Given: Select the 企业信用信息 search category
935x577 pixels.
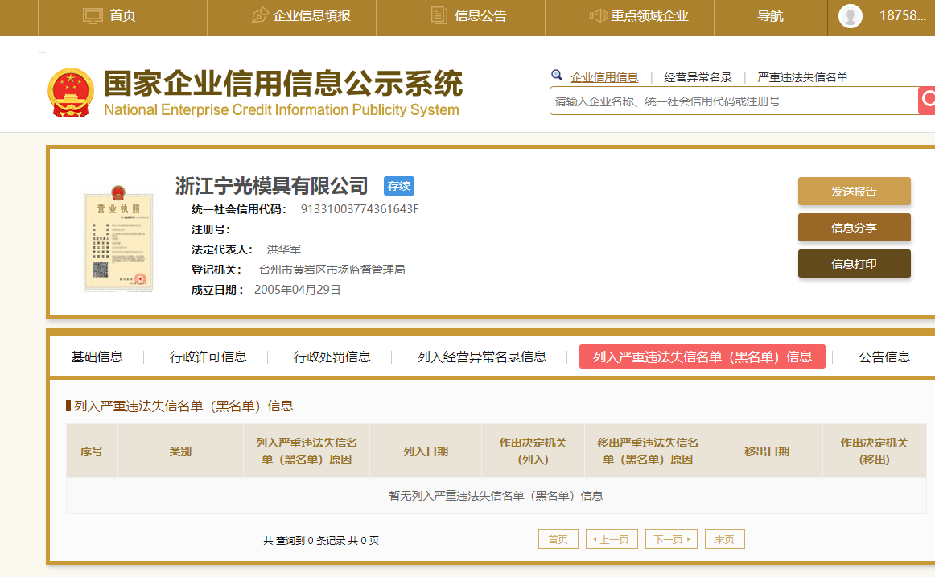Looking at the screenshot, I should coord(604,77).
